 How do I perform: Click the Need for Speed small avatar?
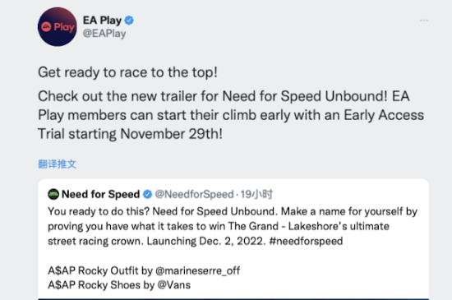coord(53,194)
